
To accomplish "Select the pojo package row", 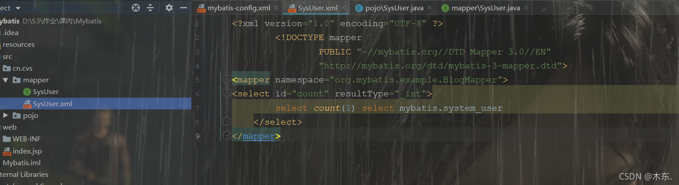I will click(96, 116).
